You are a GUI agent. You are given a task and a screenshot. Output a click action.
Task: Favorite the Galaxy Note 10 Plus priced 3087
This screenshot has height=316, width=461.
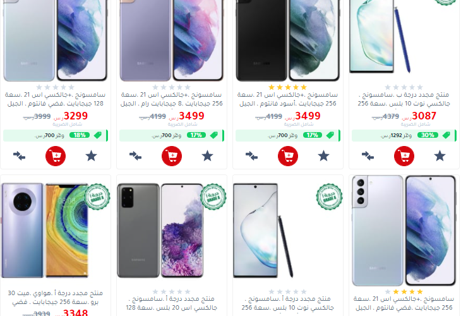point(440,156)
